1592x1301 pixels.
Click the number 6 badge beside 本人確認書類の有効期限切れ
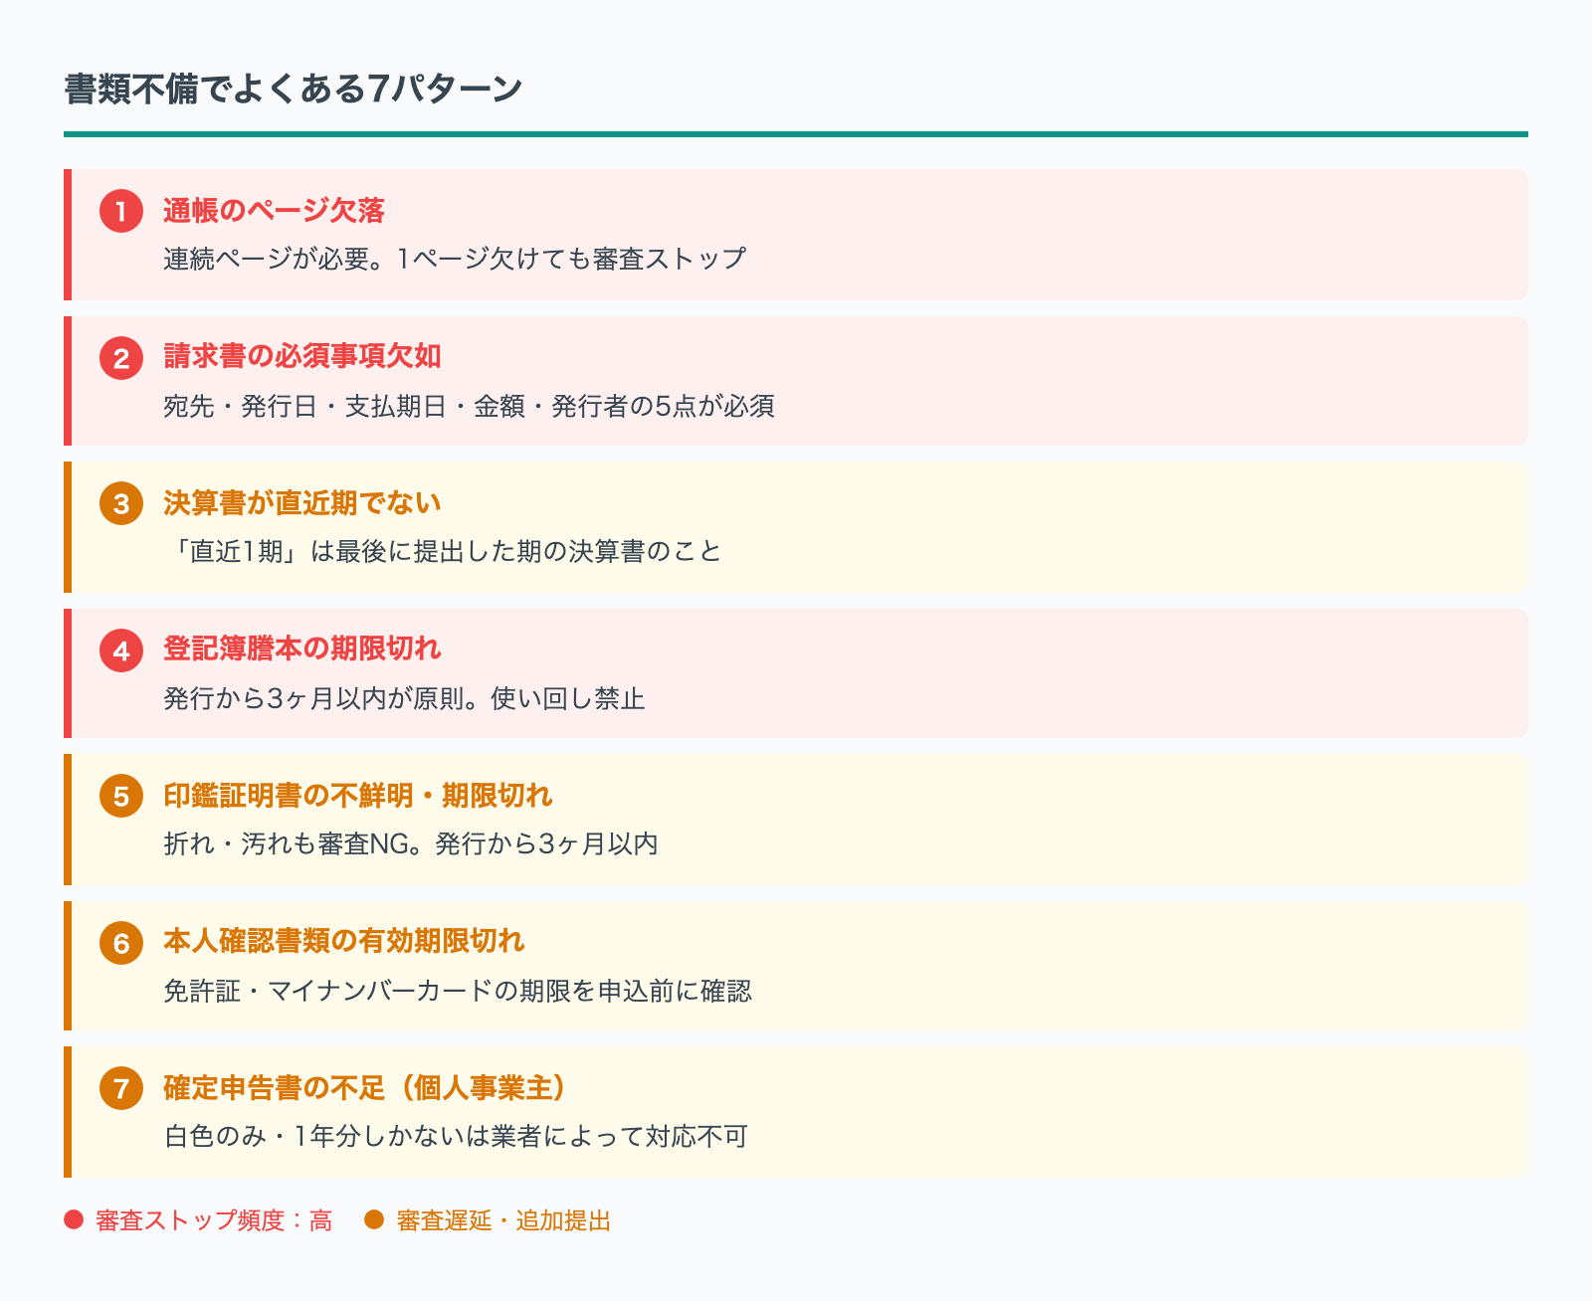point(121,943)
